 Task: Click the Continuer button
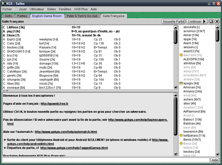point(197,21)
